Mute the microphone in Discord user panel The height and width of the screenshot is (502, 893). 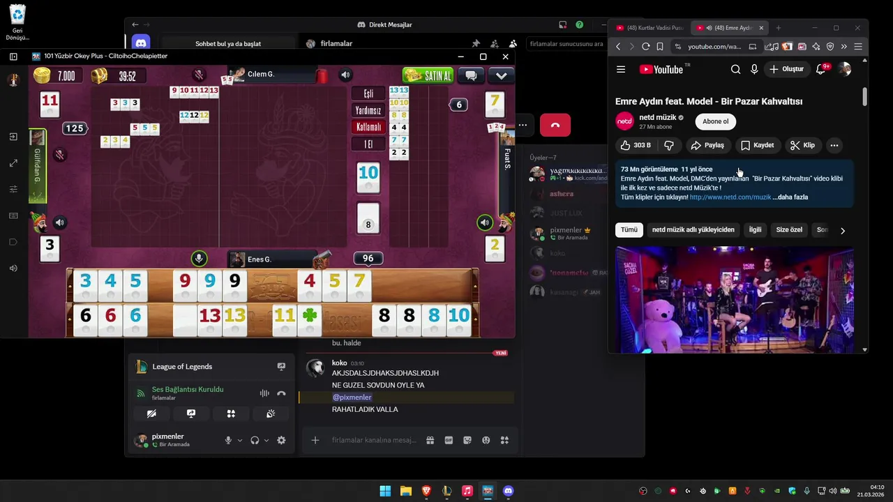pyautogui.click(x=228, y=440)
